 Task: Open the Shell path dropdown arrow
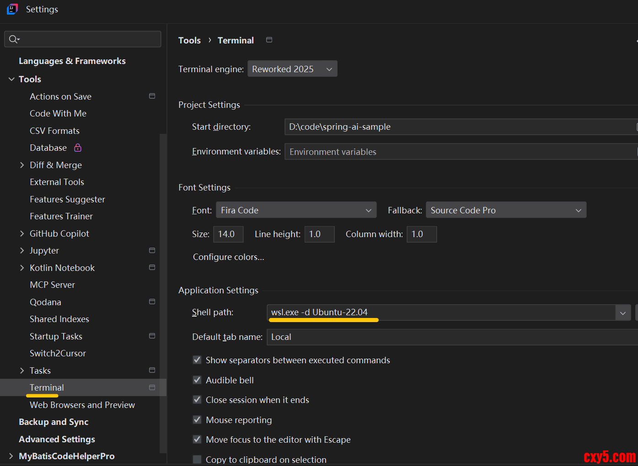[622, 313]
